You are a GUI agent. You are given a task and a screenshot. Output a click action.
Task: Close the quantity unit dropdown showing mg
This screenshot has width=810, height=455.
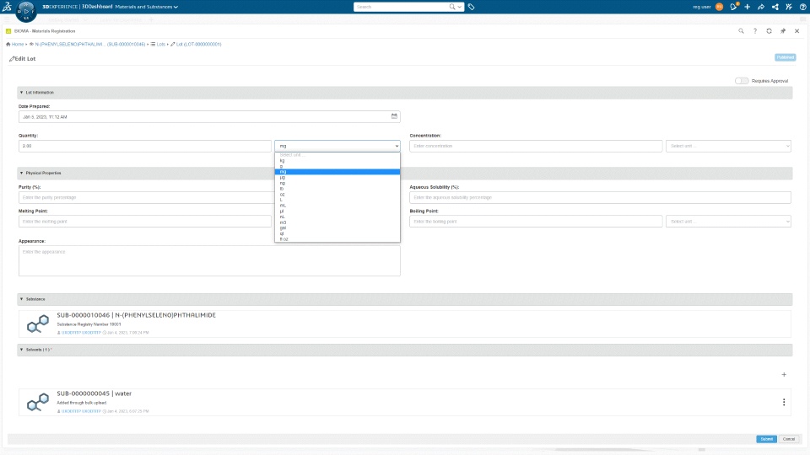point(337,146)
